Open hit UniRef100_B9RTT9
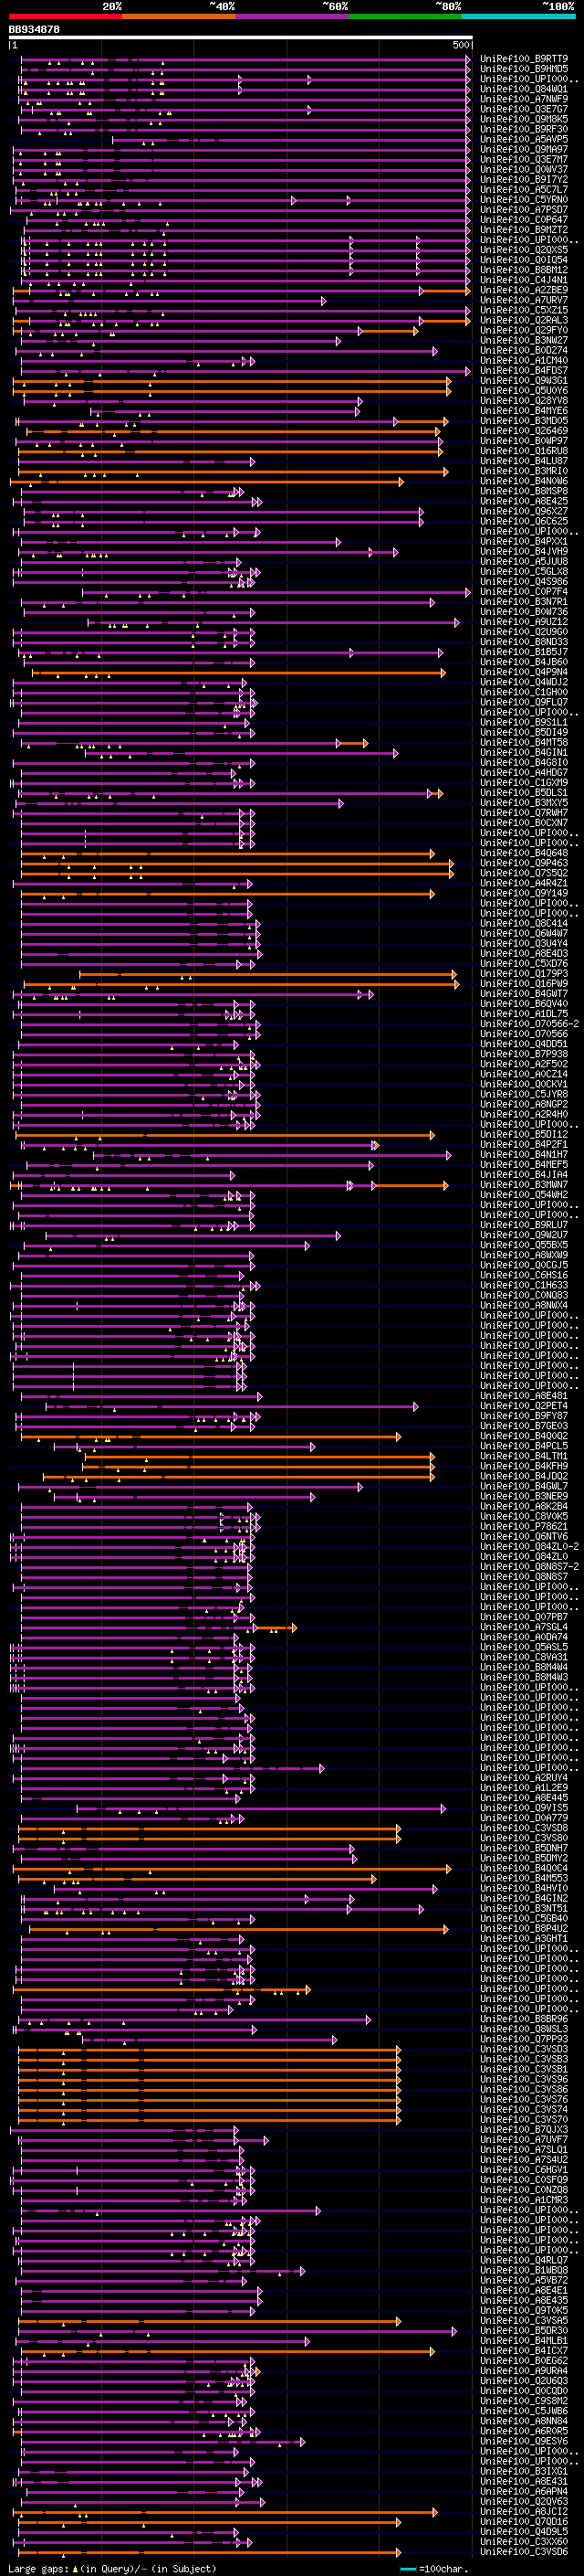 (524, 59)
